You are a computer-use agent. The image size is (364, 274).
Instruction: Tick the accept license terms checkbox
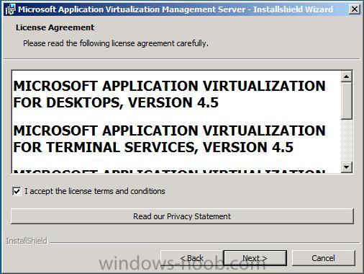[17, 192]
